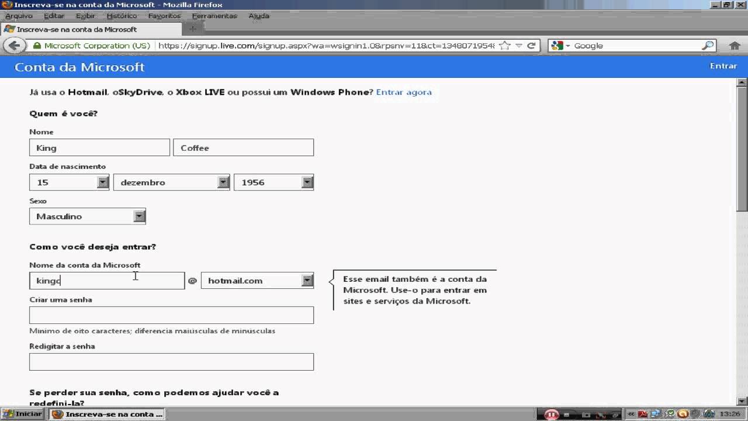
Task: Click the last name field containing Coffee
Action: [x=244, y=147]
